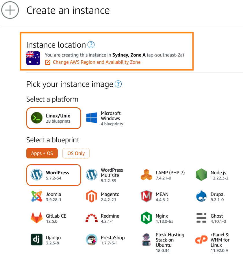Click the LAMP (PHP 7) stack icon
243x258 pixels.
click(x=146, y=175)
